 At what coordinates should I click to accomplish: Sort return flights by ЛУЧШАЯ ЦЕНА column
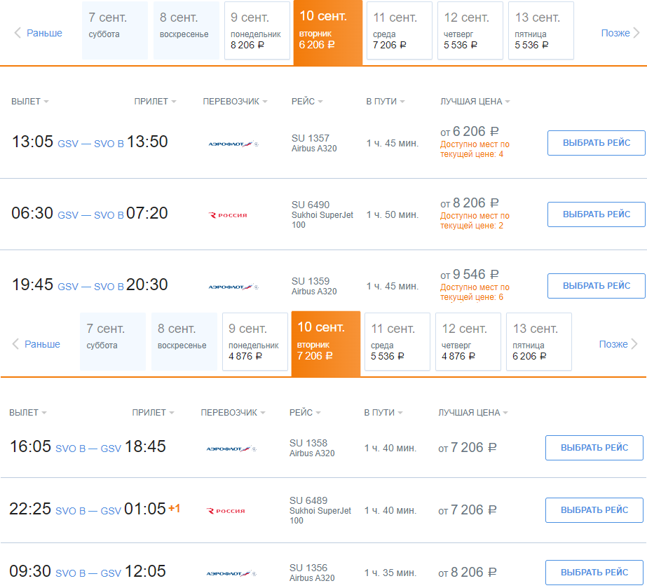[x=473, y=413]
